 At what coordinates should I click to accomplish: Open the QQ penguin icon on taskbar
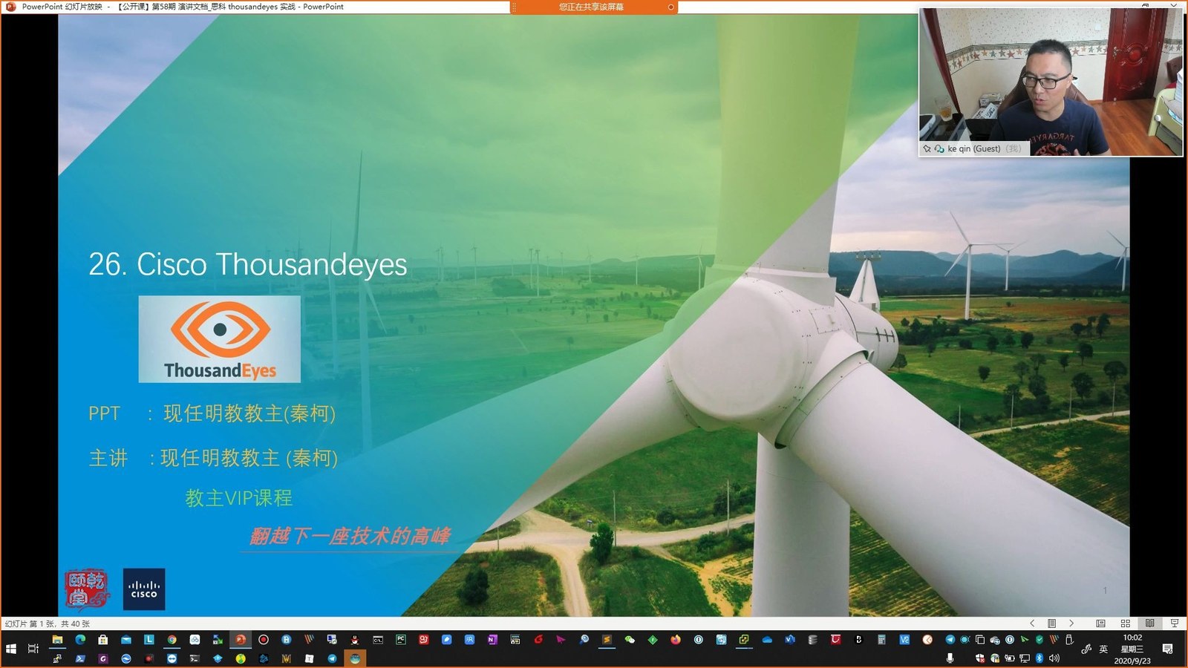pos(355,639)
